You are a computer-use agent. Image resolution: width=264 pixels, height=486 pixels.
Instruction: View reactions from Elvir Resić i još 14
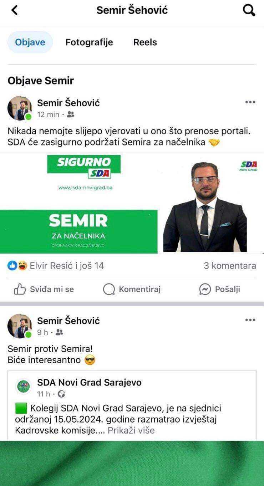click(x=67, y=266)
